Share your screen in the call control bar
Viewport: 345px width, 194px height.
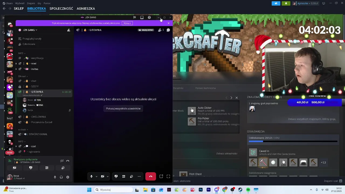point(116,176)
